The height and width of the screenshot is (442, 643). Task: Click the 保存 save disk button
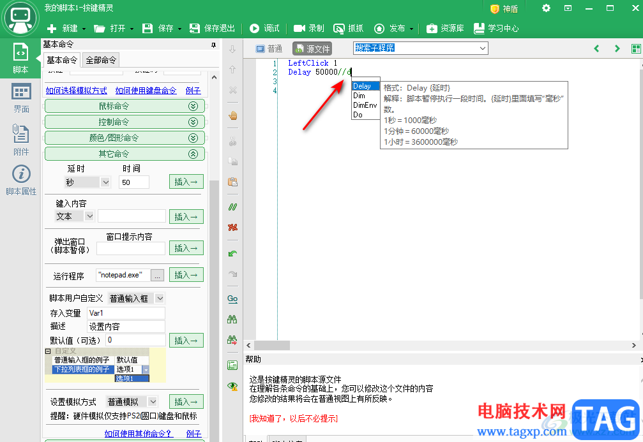158,28
